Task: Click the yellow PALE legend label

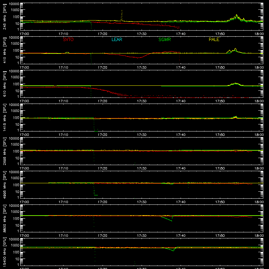Action: (x=214, y=39)
